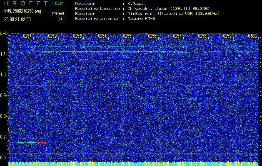Click the Receiving antenna label
The image size is (262, 166).
[96, 19]
